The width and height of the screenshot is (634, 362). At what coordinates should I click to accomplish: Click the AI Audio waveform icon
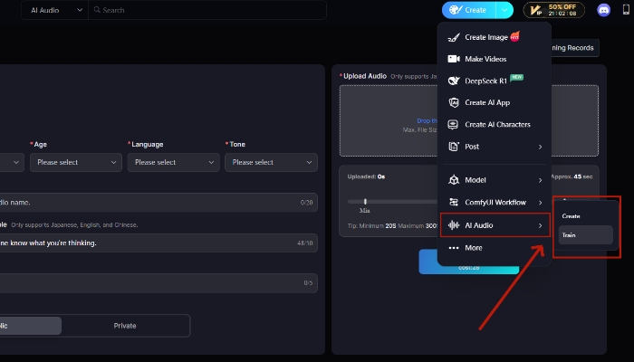pos(454,224)
